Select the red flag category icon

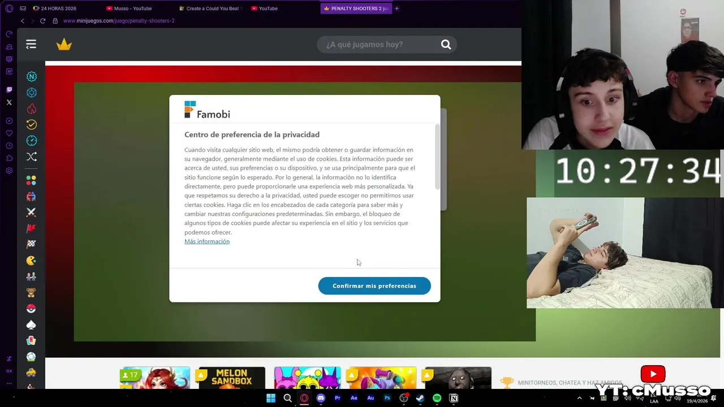(x=31, y=228)
